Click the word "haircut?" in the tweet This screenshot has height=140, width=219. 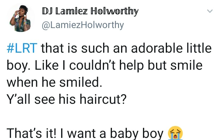tap(103, 99)
